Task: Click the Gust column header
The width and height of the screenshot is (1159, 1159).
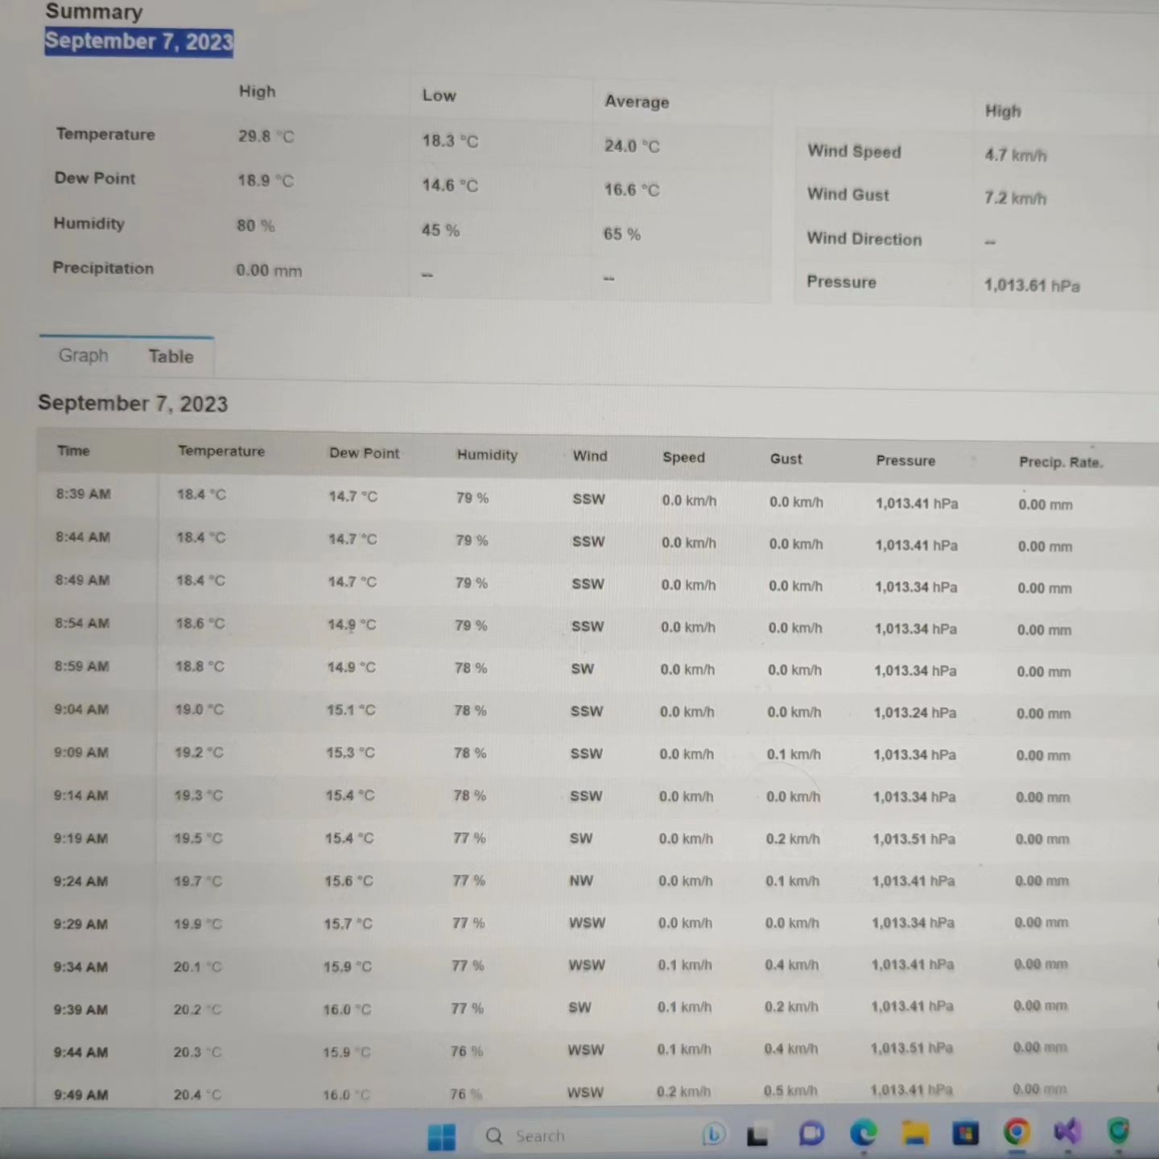Action: click(x=786, y=459)
